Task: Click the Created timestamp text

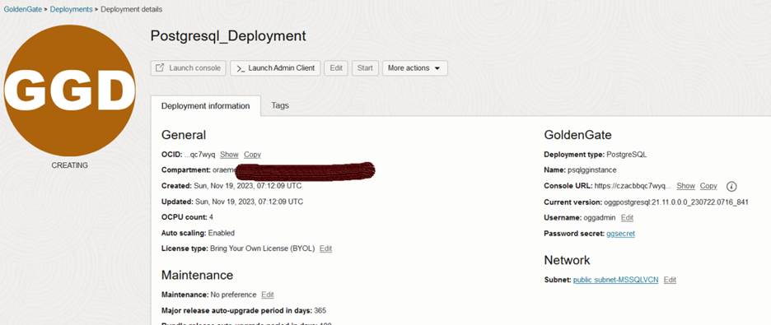Action: [x=247, y=186]
